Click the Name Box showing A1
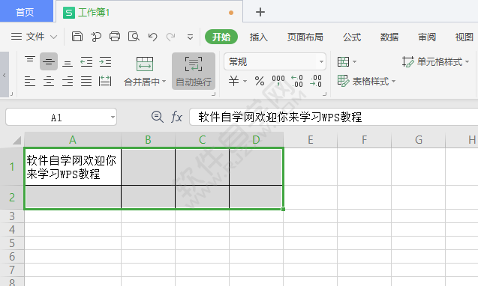Image resolution: width=478 pixels, height=286 pixels. click(57, 117)
